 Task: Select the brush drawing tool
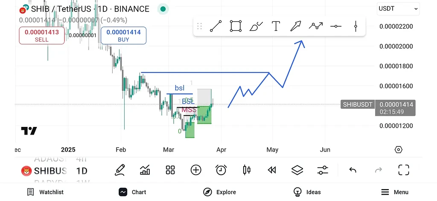point(256,26)
